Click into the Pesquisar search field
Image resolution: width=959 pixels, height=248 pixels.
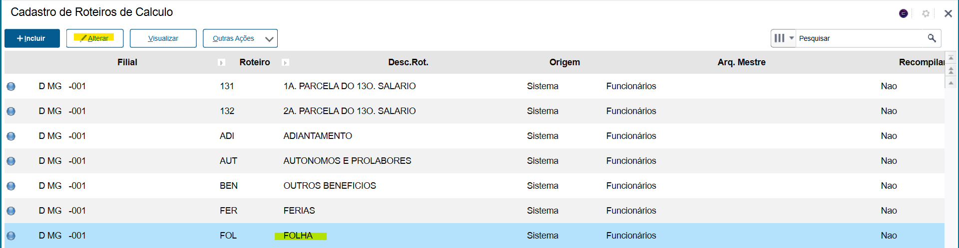pos(860,38)
